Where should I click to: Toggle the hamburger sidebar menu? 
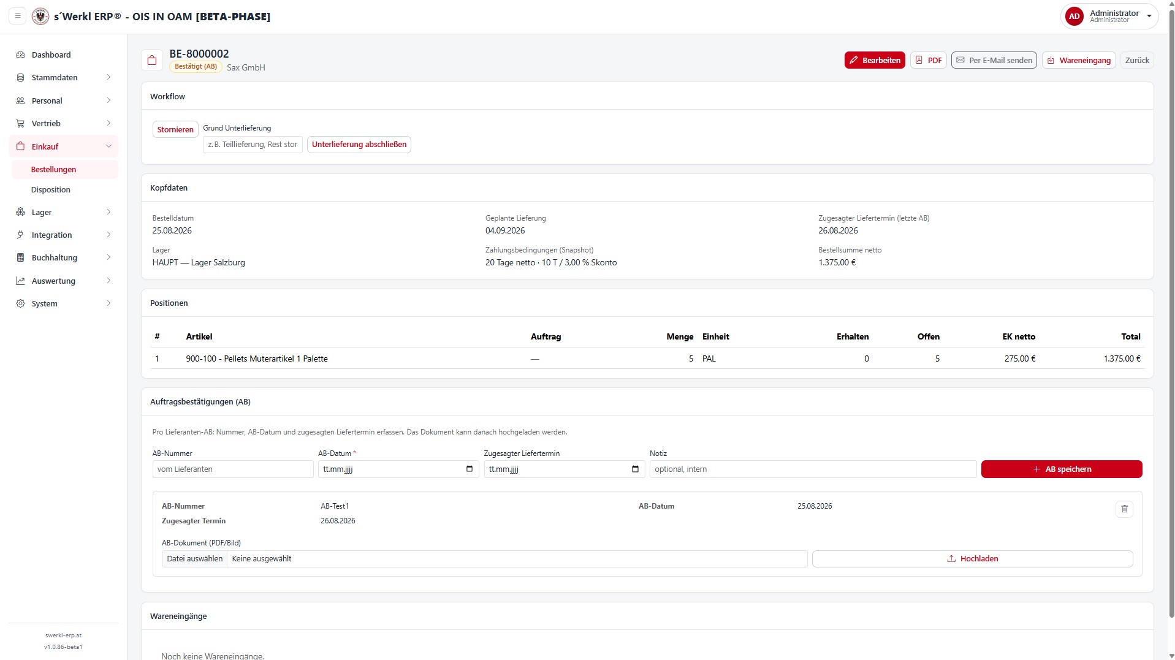tap(18, 17)
